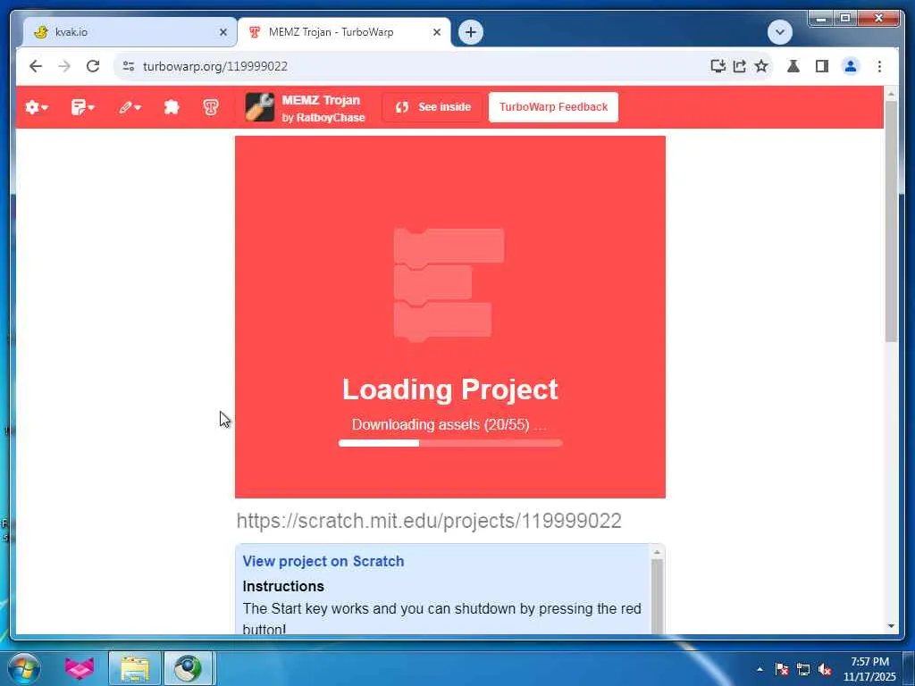Open File Explorer from taskbar
Image resolution: width=915 pixels, height=686 pixels.
[x=135, y=668]
